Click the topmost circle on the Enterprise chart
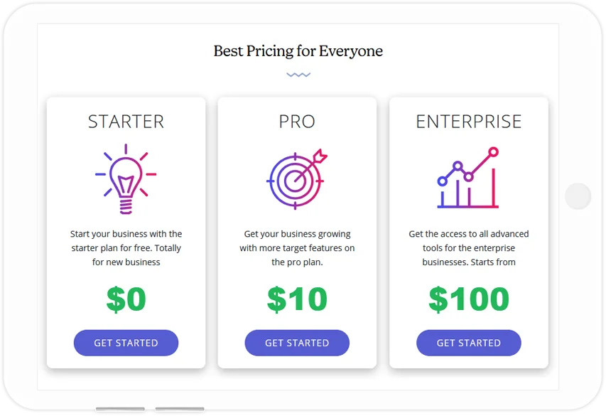This screenshot has width=606, height=416. 493,152
